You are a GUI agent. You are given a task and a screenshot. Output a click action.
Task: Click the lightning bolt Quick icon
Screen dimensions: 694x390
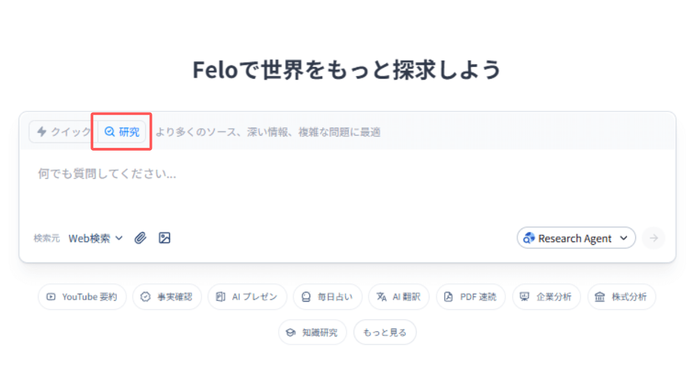[x=42, y=132]
